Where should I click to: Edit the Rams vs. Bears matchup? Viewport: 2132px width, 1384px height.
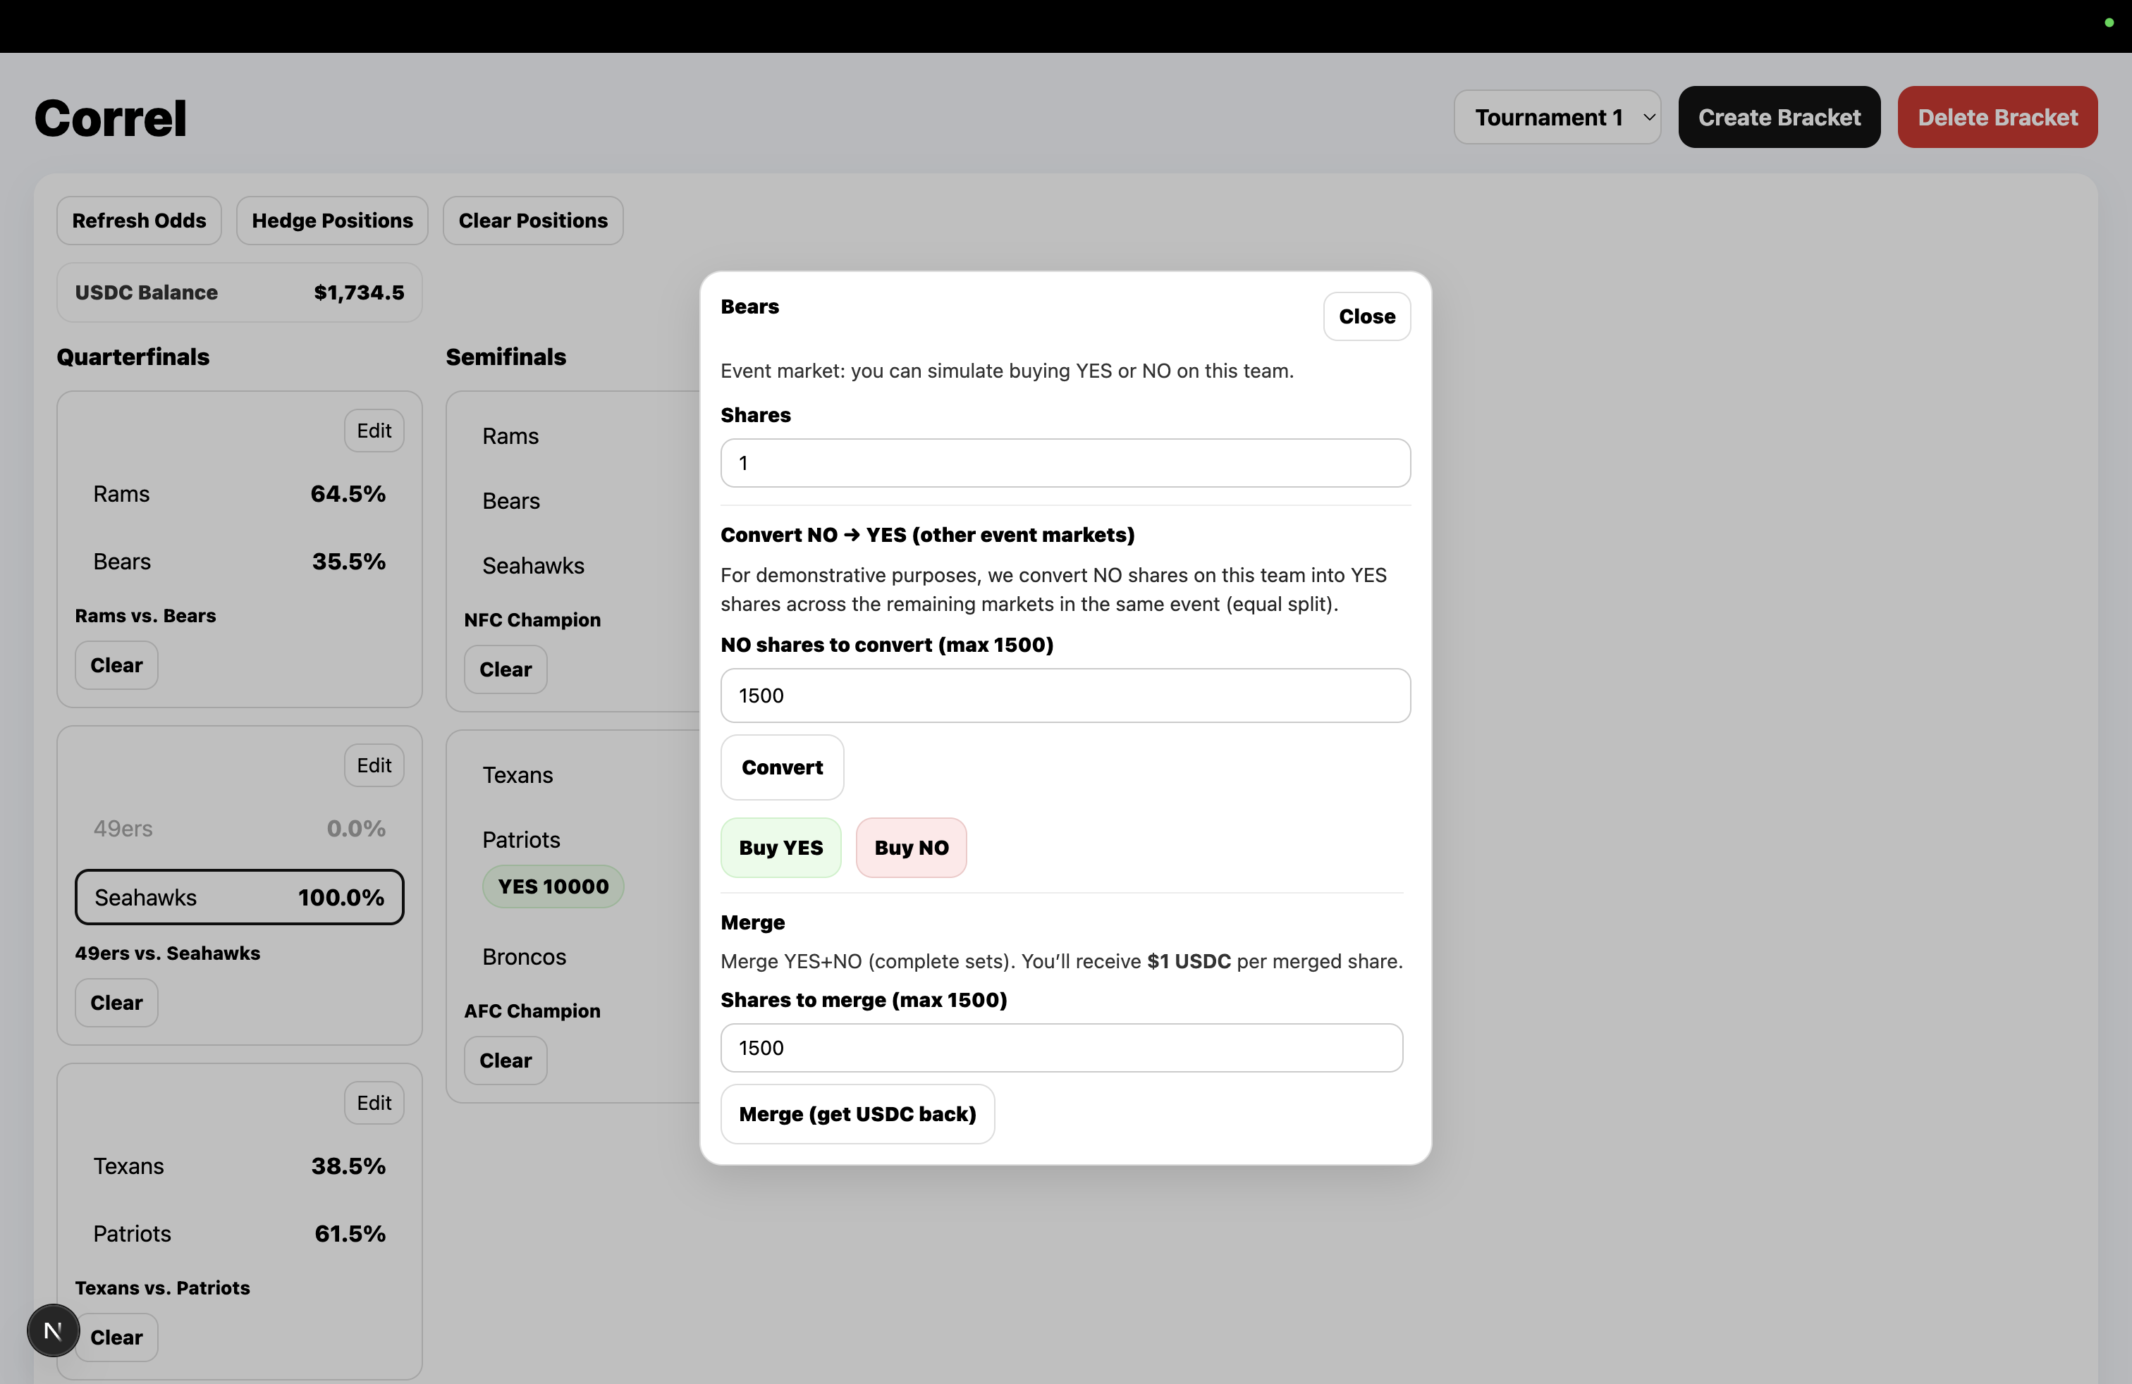coord(374,431)
